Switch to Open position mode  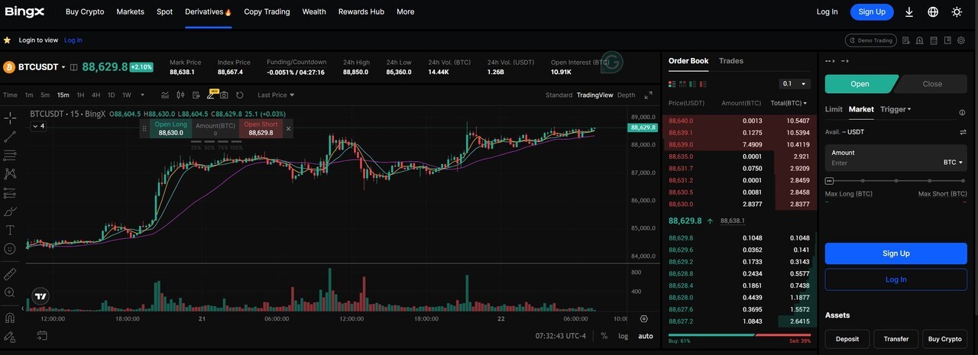(x=860, y=84)
